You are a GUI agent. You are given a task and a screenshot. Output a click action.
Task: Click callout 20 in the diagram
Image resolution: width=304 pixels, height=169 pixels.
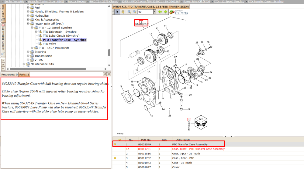coord(190,95)
